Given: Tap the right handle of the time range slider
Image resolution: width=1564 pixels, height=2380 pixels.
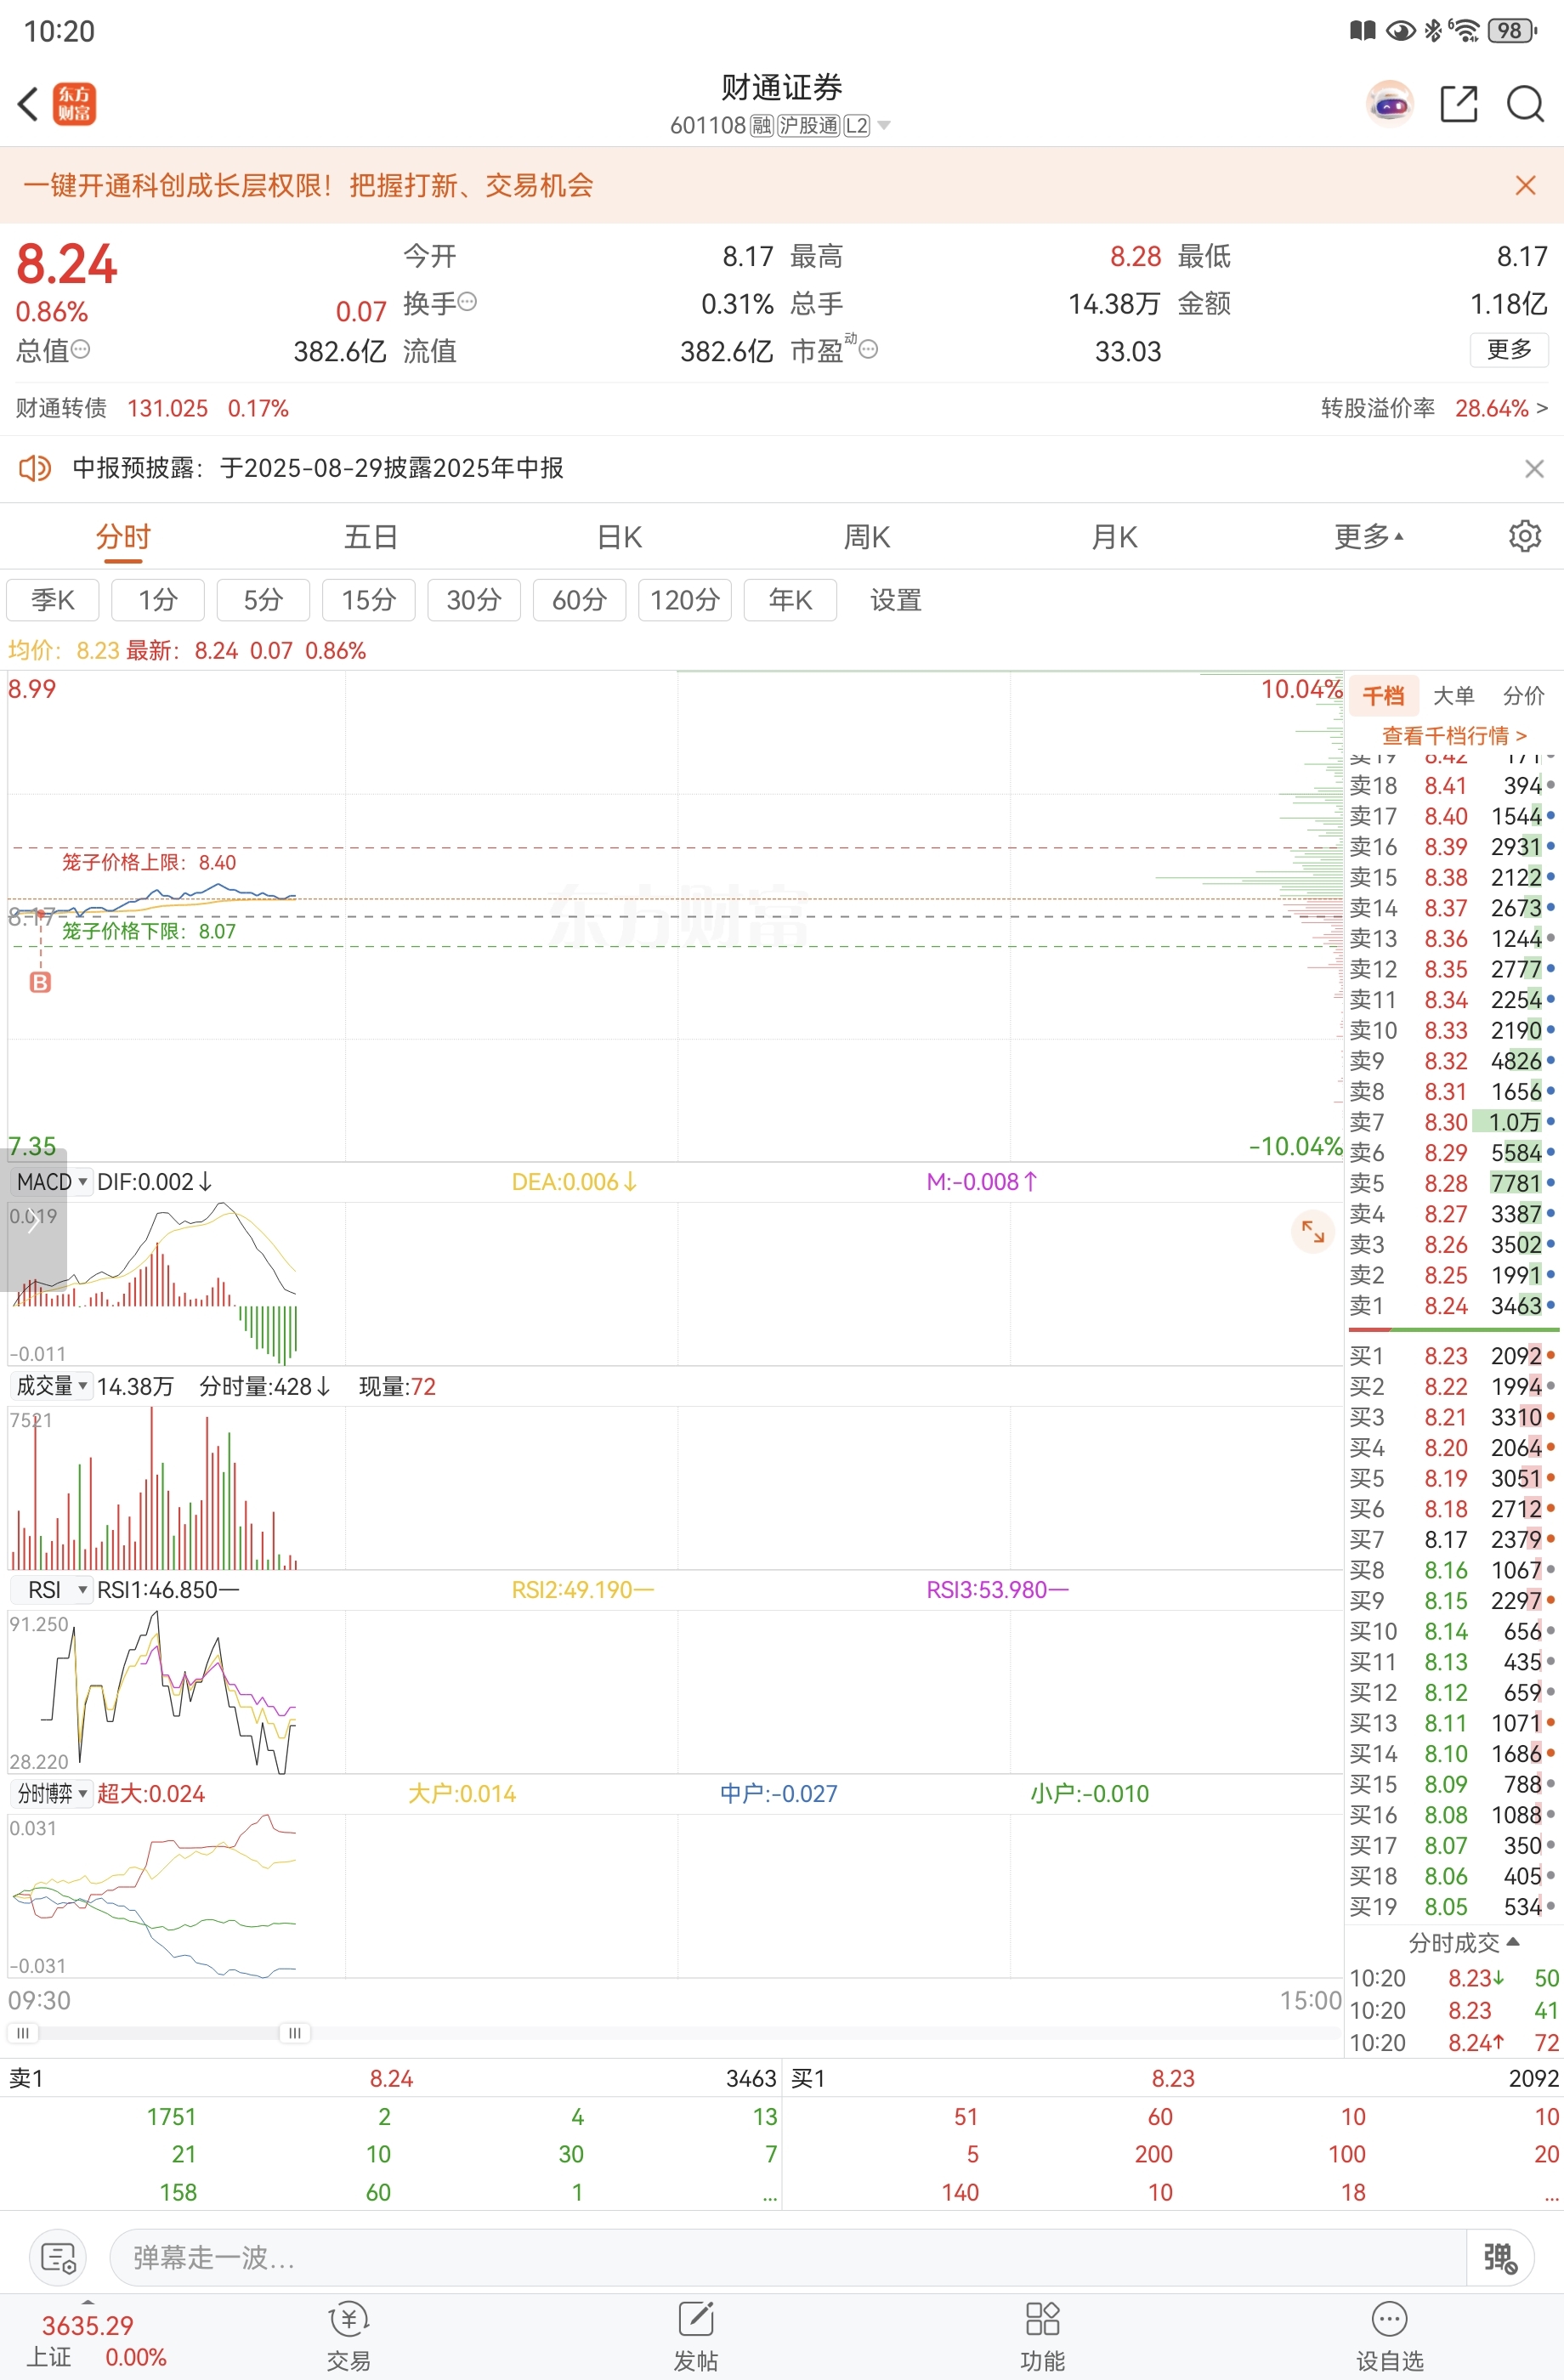Looking at the screenshot, I should (x=294, y=2033).
